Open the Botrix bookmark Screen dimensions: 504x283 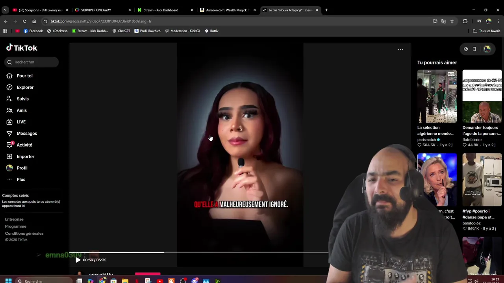pyautogui.click(x=211, y=31)
